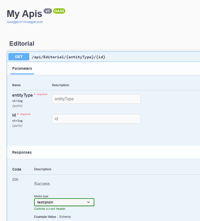The image size is (200, 221).
Task: Click the GET method badge
Action: [19, 57]
